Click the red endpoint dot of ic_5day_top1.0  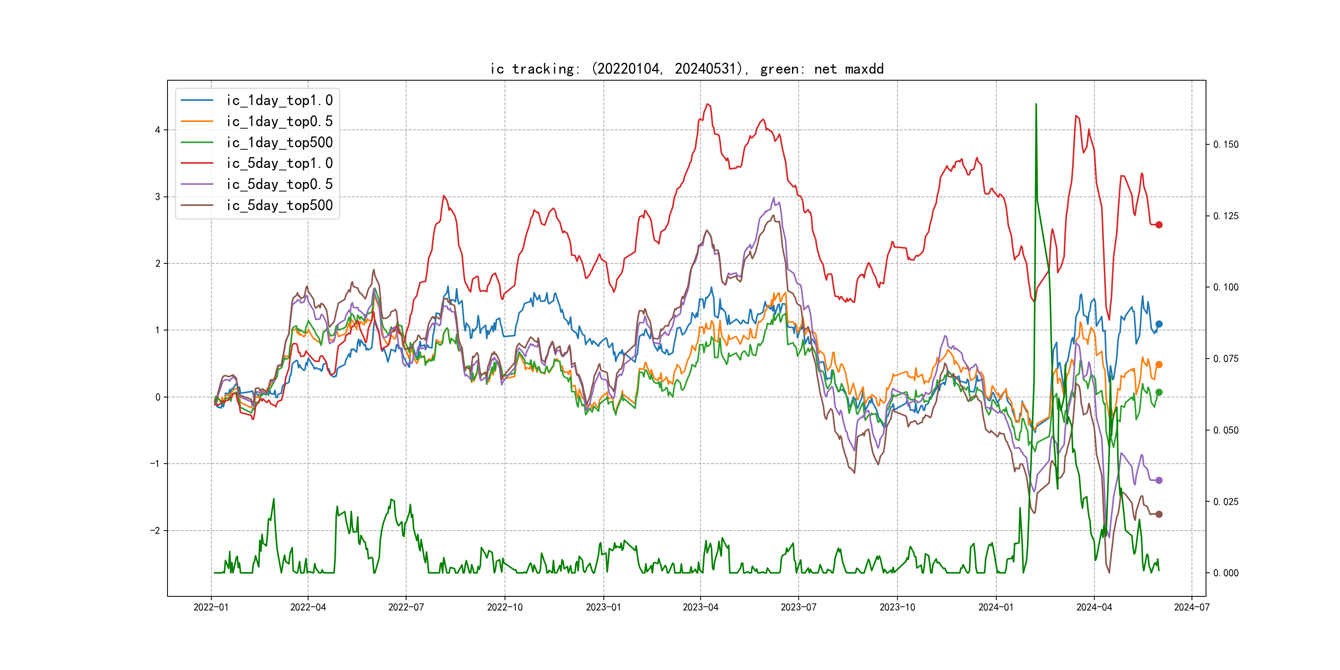click(1158, 225)
